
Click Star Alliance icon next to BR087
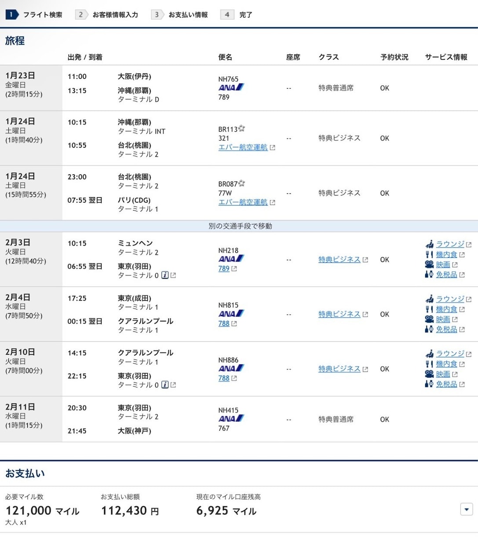pos(241,183)
